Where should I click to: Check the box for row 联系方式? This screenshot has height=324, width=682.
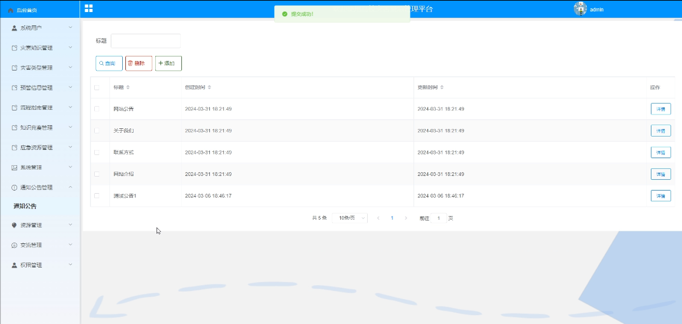(97, 152)
